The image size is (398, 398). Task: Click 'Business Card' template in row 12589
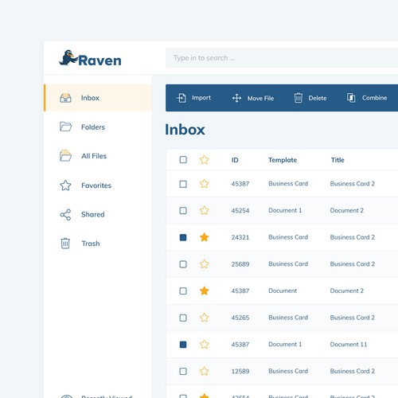(288, 371)
